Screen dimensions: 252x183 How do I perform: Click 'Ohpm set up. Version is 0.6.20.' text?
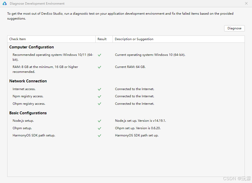click(138, 128)
